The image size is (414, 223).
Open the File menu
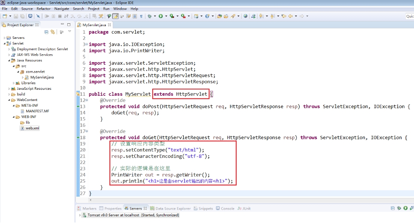click(x=5, y=9)
